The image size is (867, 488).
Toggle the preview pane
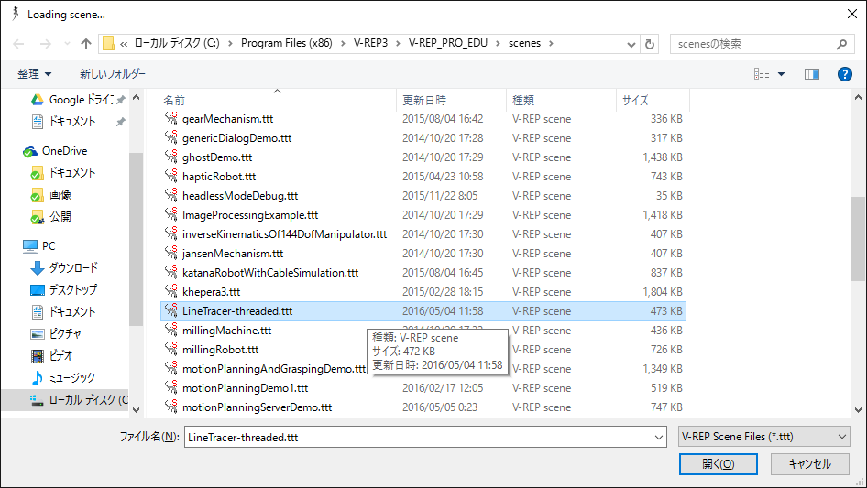pyautogui.click(x=812, y=73)
